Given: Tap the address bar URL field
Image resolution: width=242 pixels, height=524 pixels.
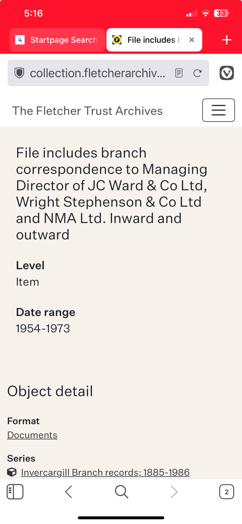Looking at the screenshot, I should point(97,73).
